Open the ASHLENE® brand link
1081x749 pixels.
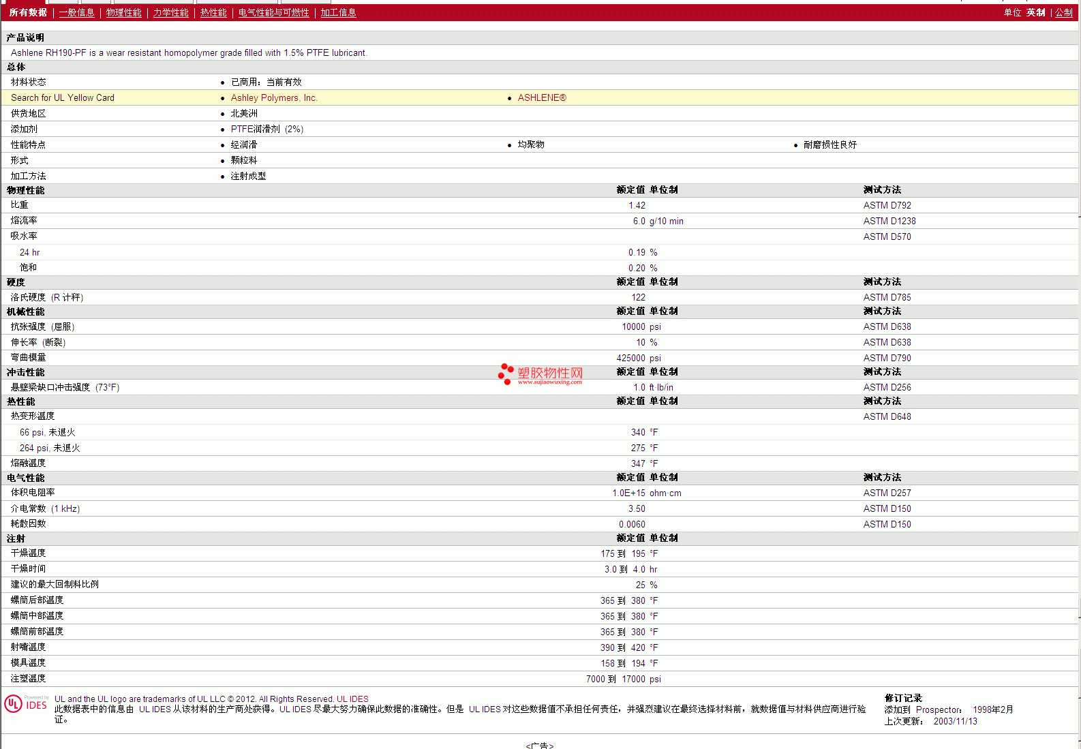[x=542, y=97]
